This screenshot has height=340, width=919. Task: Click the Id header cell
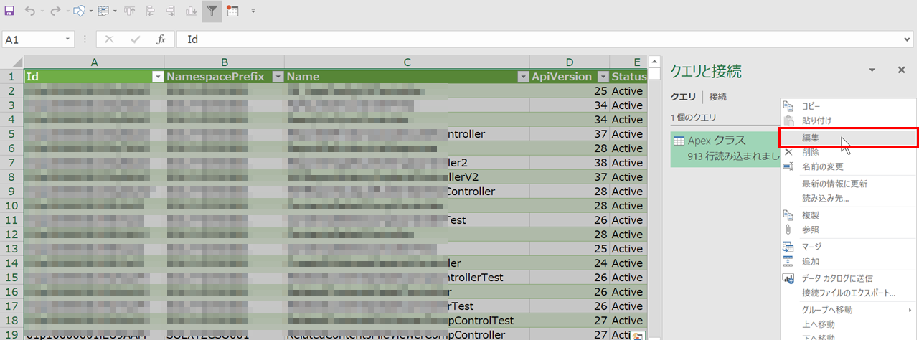pyautogui.click(x=94, y=77)
